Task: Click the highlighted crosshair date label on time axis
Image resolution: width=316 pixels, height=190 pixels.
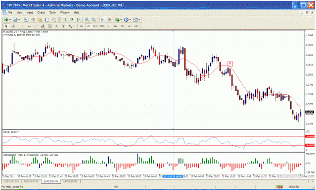Action: (x=173, y=176)
